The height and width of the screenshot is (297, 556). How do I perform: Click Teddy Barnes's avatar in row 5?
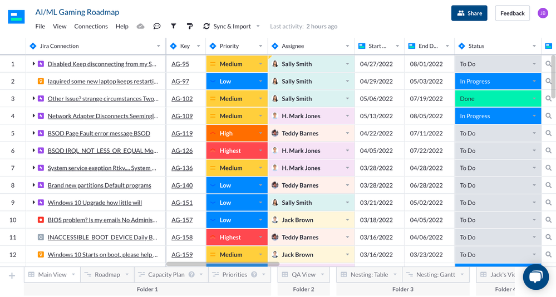[x=275, y=133]
